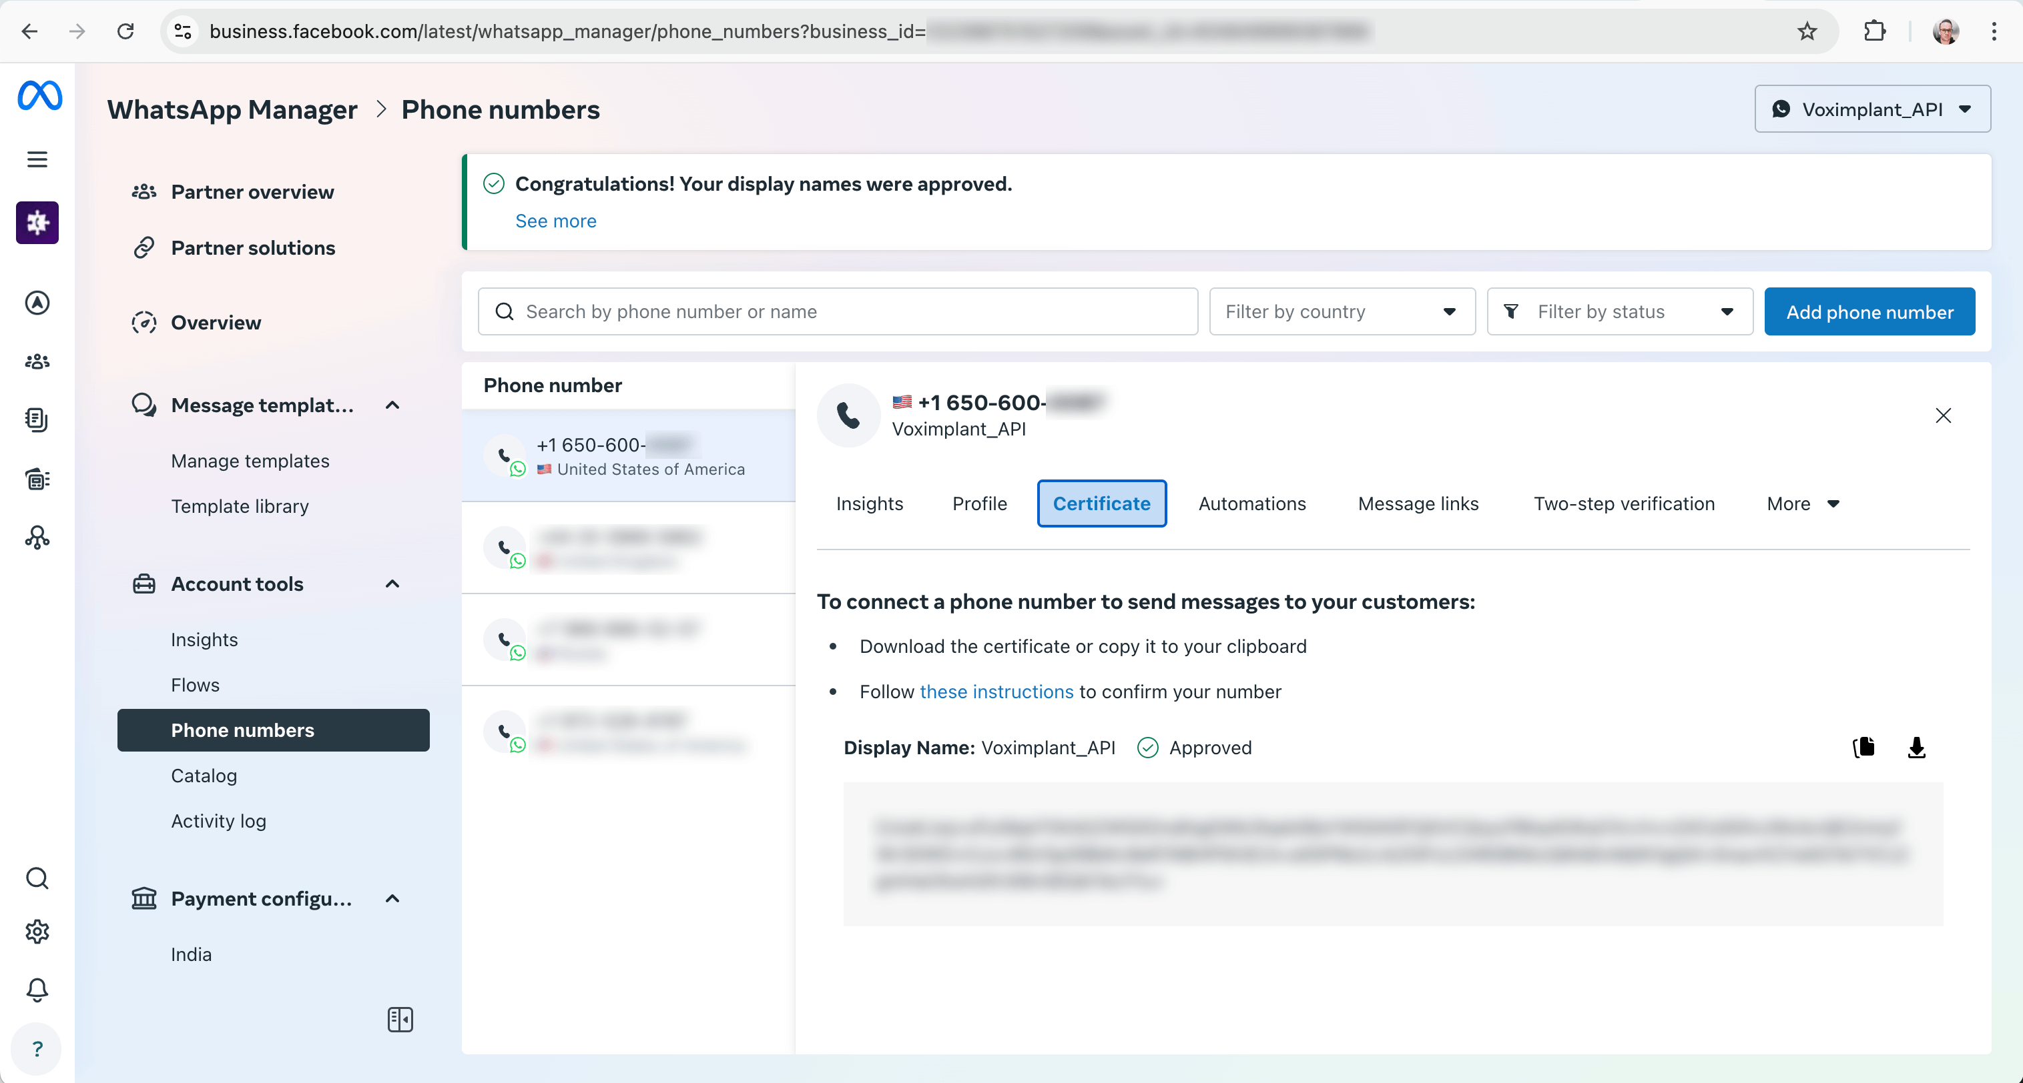The image size is (2023, 1083).
Task: Click Add phone number button
Action: (1869, 311)
